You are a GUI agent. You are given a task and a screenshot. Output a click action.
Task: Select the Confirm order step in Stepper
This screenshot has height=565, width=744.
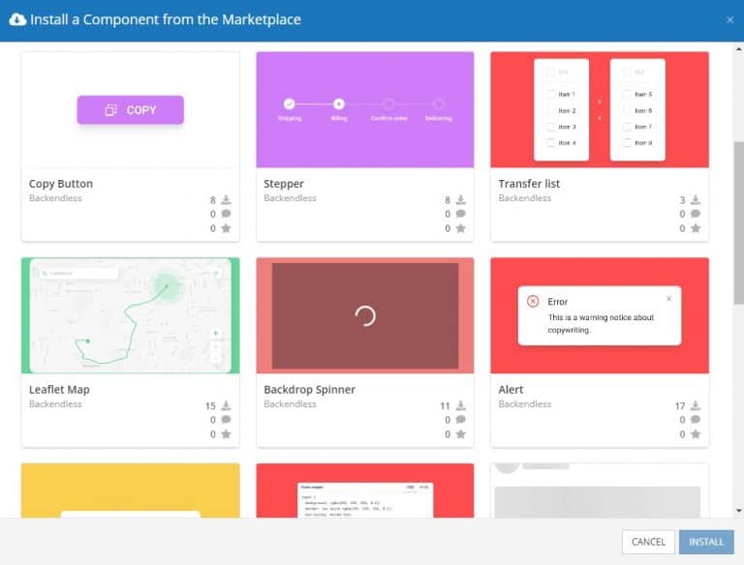(x=388, y=104)
